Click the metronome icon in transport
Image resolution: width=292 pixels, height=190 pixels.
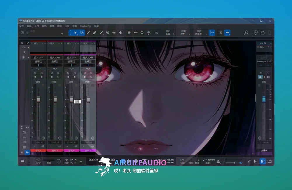tap(218, 161)
